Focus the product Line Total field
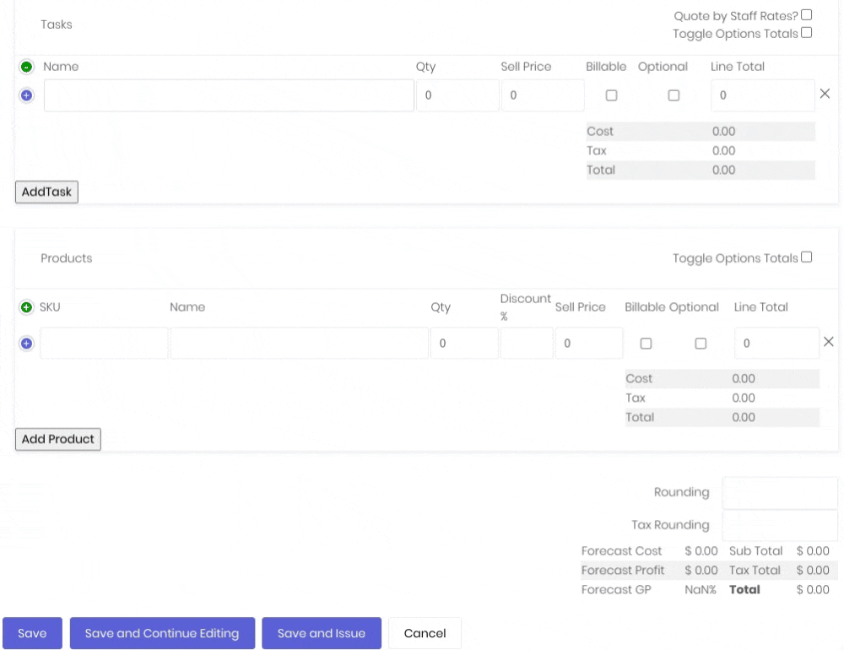Screen dimensions: 844x650 coord(776,343)
